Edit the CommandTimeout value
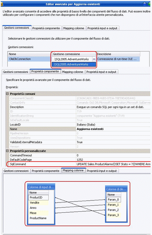Screen dimensions: 152x235 [x=113, y=155]
